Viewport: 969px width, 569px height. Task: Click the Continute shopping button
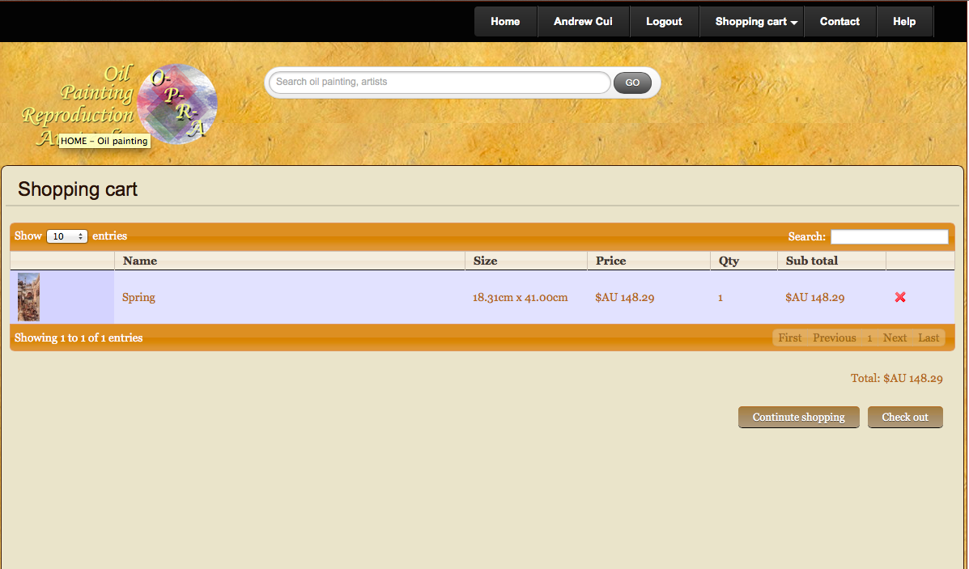[x=798, y=417]
